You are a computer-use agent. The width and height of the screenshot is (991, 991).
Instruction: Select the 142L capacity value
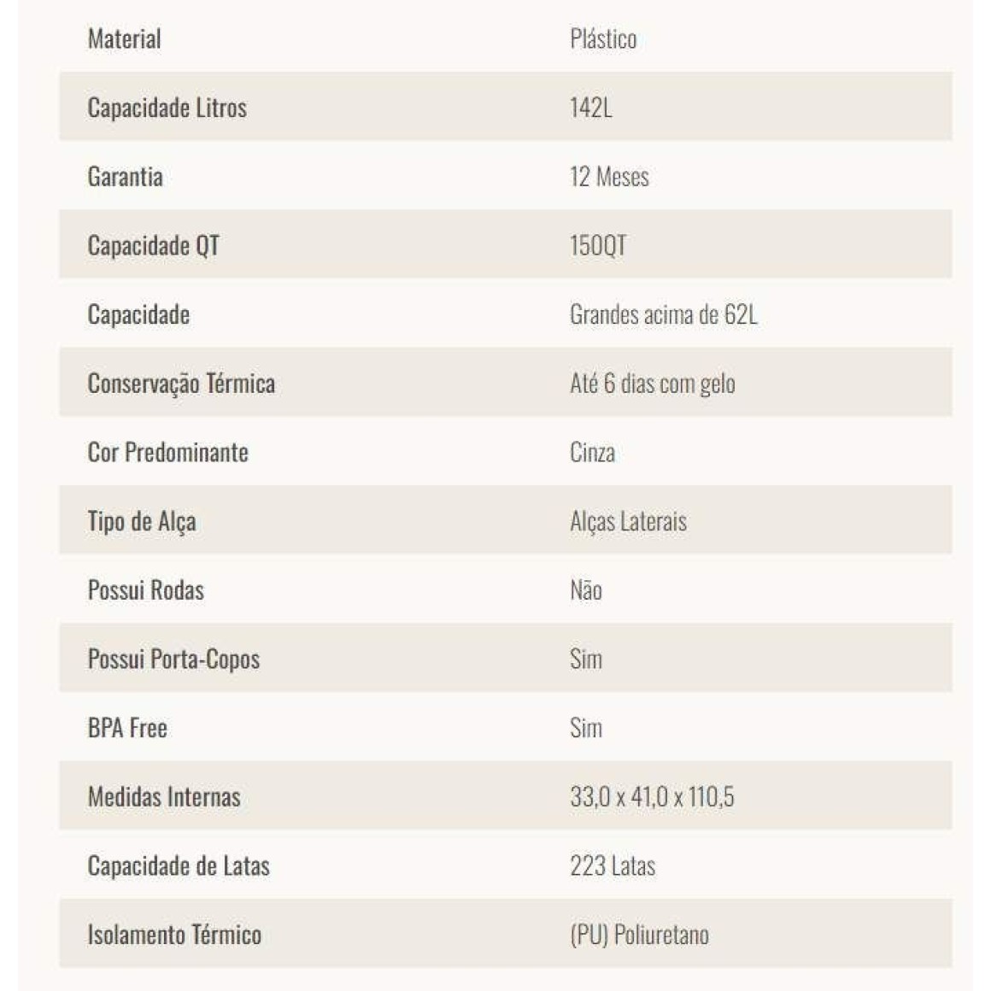pos(591,108)
